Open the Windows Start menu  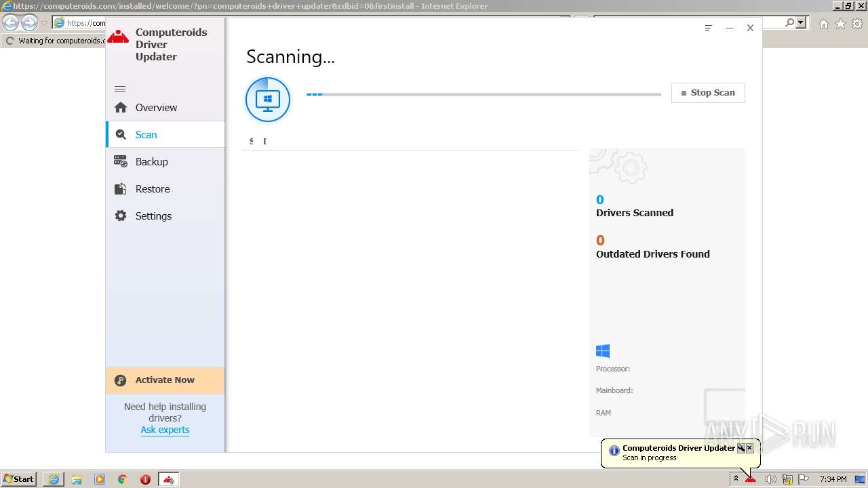pos(19,479)
